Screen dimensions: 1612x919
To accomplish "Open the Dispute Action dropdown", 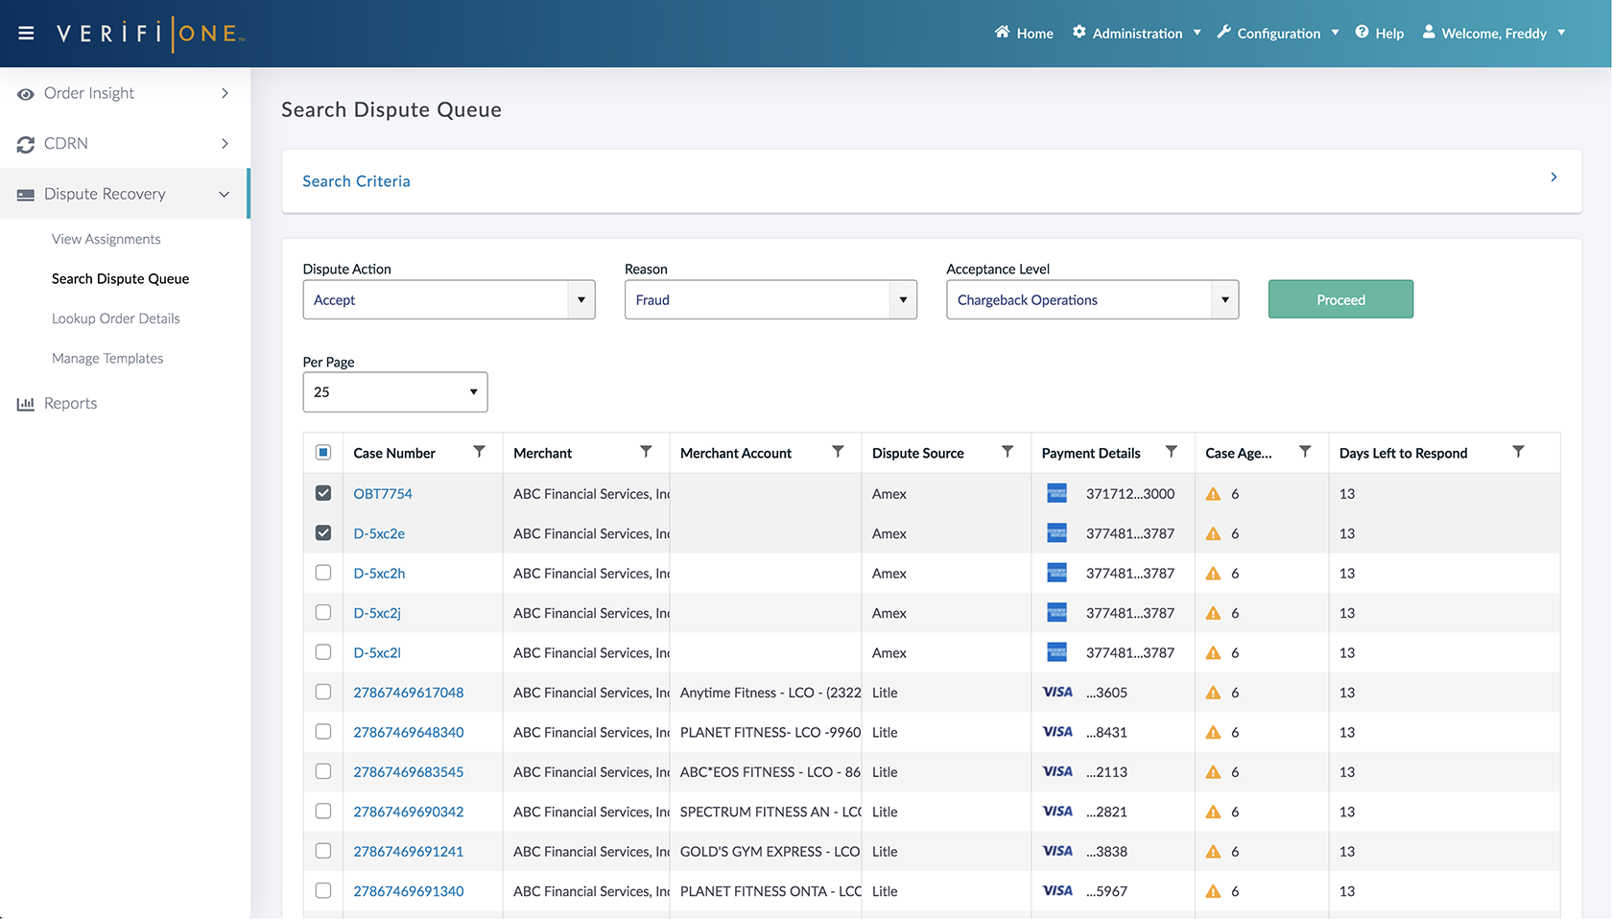I will (x=449, y=300).
